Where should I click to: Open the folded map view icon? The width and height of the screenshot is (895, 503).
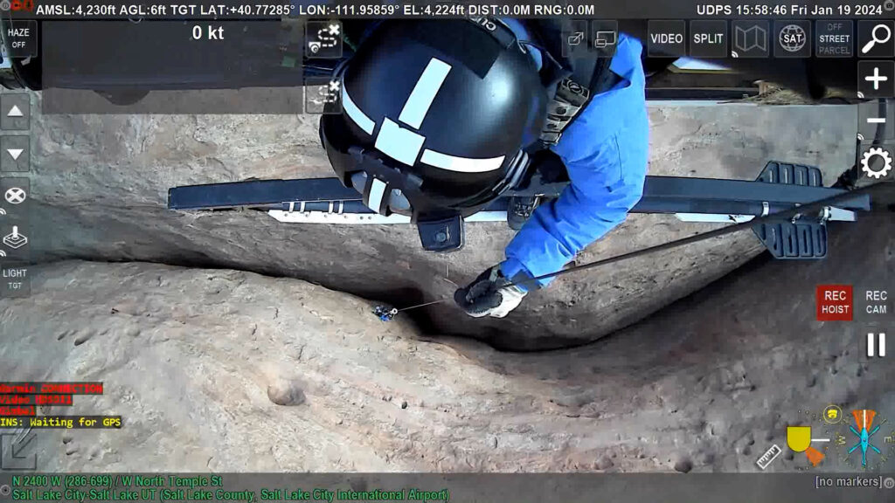click(751, 39)
